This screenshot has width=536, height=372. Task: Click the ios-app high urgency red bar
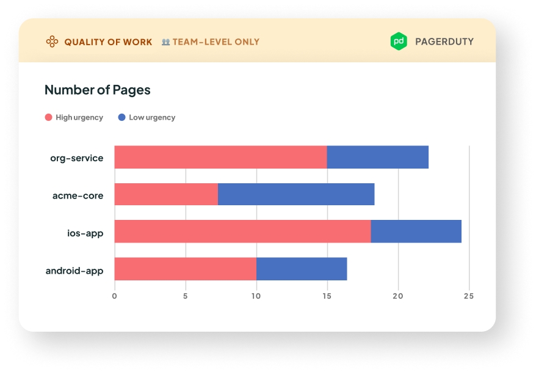pos(242,232)
